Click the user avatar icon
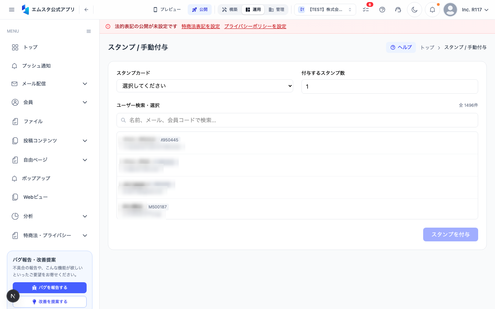Screen dimensions: 495x309 pos(450,10)
